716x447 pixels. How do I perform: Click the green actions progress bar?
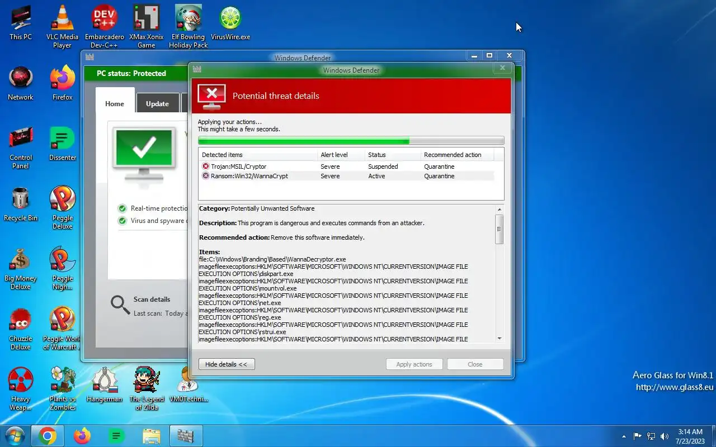click(x=351, y=140)
